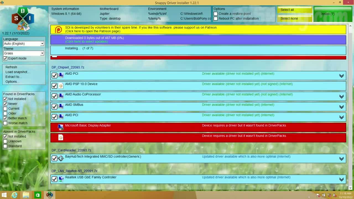Screen dimensions: 354x199
Task: Click the Install (7) button
Action: pyautogui.click(x=332, y=14)
